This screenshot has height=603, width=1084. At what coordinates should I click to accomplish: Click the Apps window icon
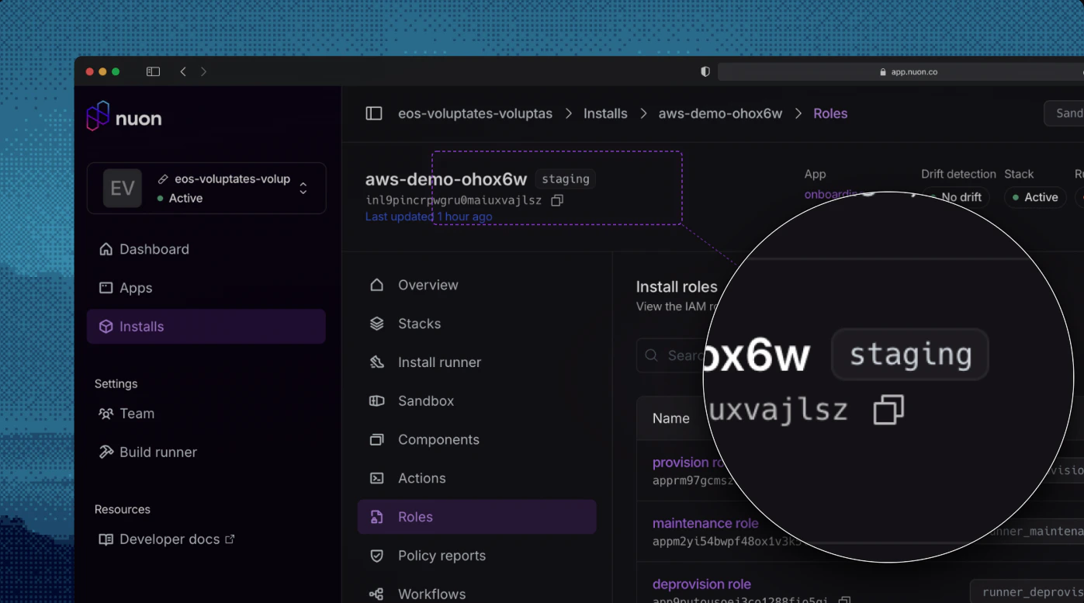[x=106, y=288]
